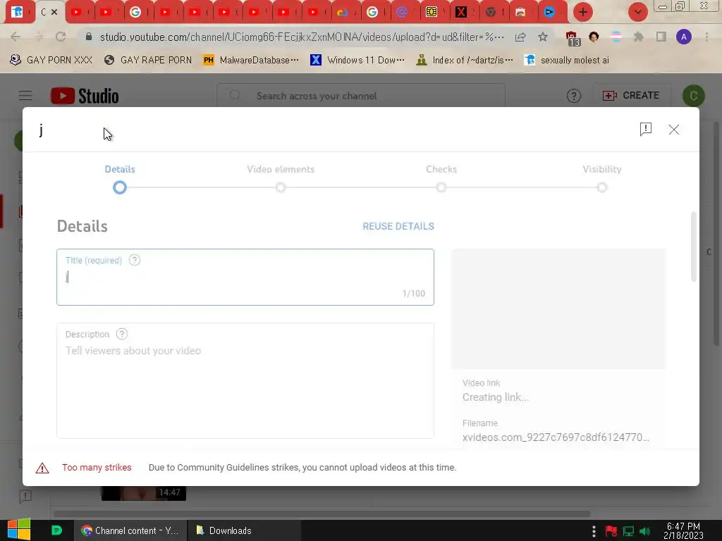Reload the page with the refresh icon

(x=61, y=37)
